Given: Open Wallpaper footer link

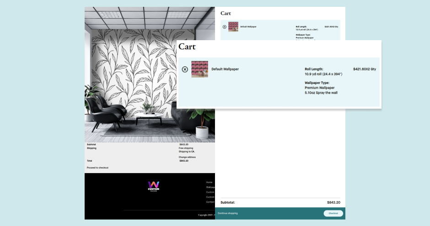Looking at the screenshot, I should pos(210,187).
